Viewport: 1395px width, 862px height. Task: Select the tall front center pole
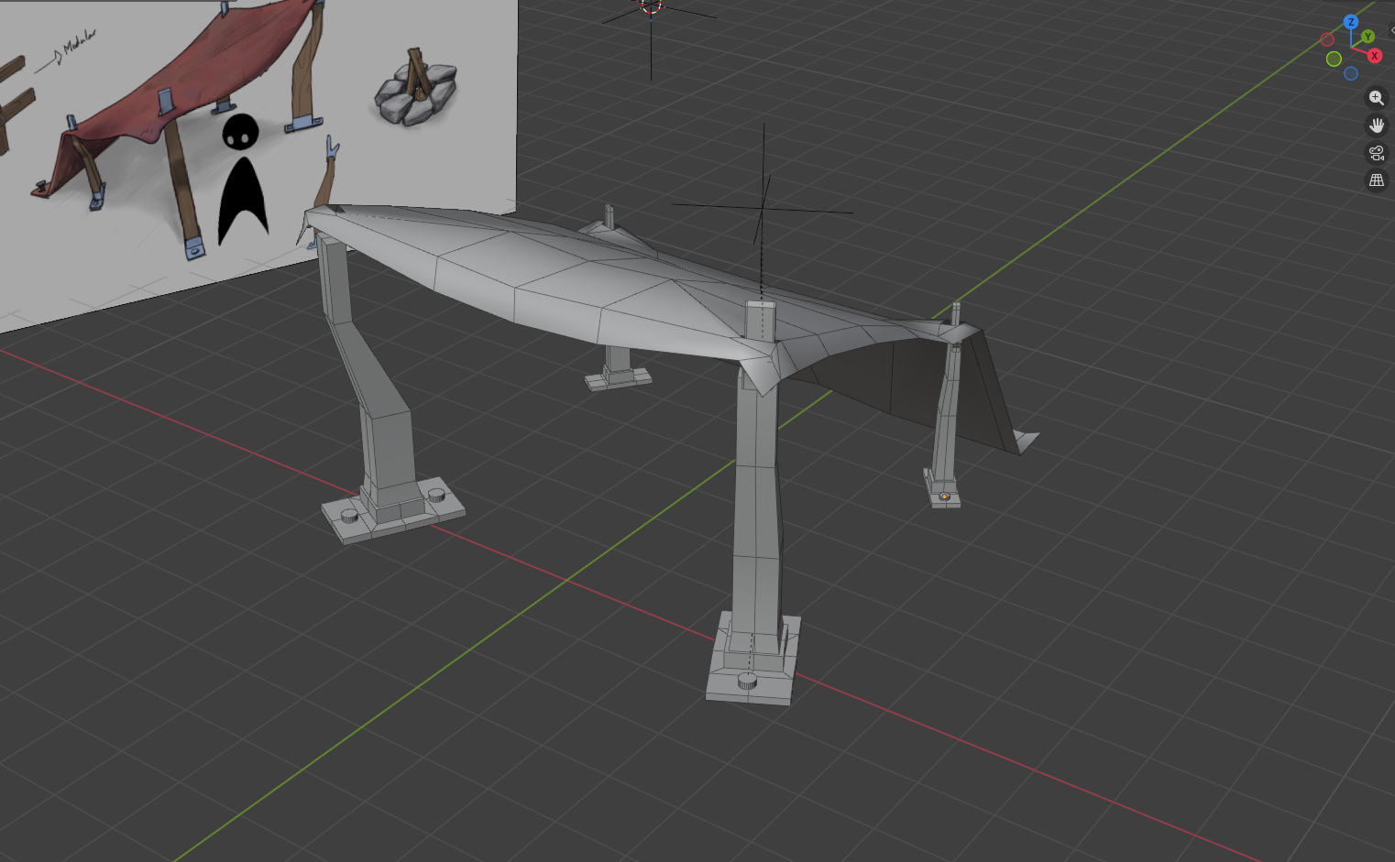[x=757, y=504]
